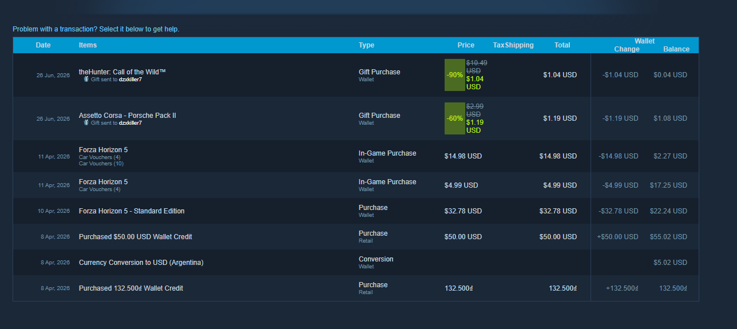Viewport: 737px width, 329px height.
Task: Click the $5.02 USD conversion balance
Action: pyautogui.click(x=671, y=263)
